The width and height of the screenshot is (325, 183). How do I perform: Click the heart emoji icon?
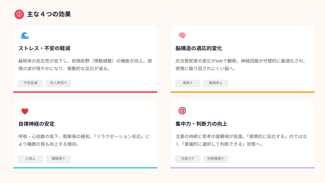click(25, 111)
